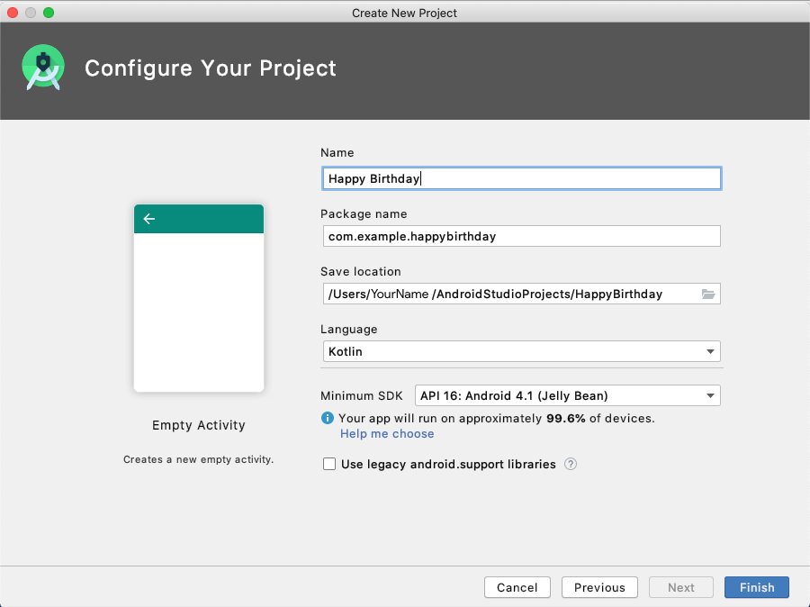Select the Save location path text field
Viewport: 810px width, 607px height.
508,294
